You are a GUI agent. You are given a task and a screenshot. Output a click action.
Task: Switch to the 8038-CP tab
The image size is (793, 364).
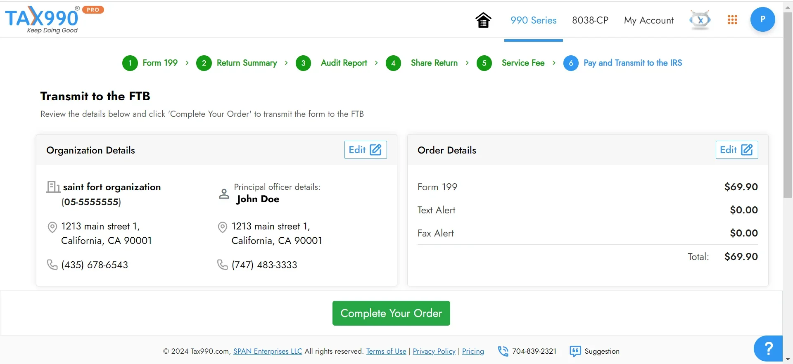(590, 20)
